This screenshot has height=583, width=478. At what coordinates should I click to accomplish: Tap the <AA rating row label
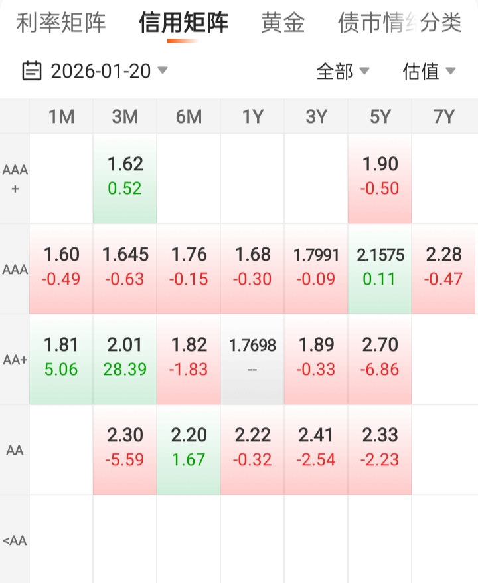15,540
